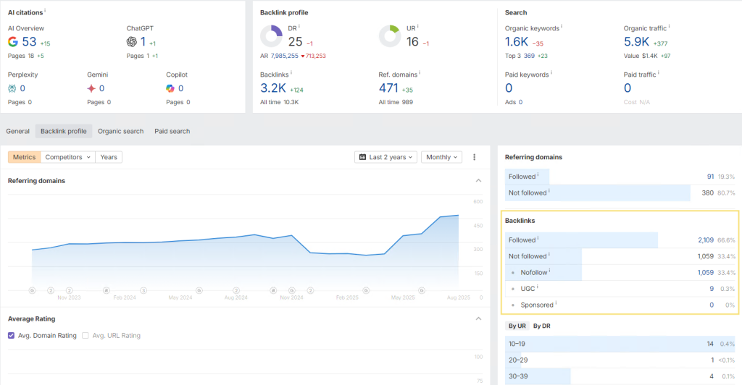Uncheck the Avg. Domain Rating checkbox

(12, 336)
